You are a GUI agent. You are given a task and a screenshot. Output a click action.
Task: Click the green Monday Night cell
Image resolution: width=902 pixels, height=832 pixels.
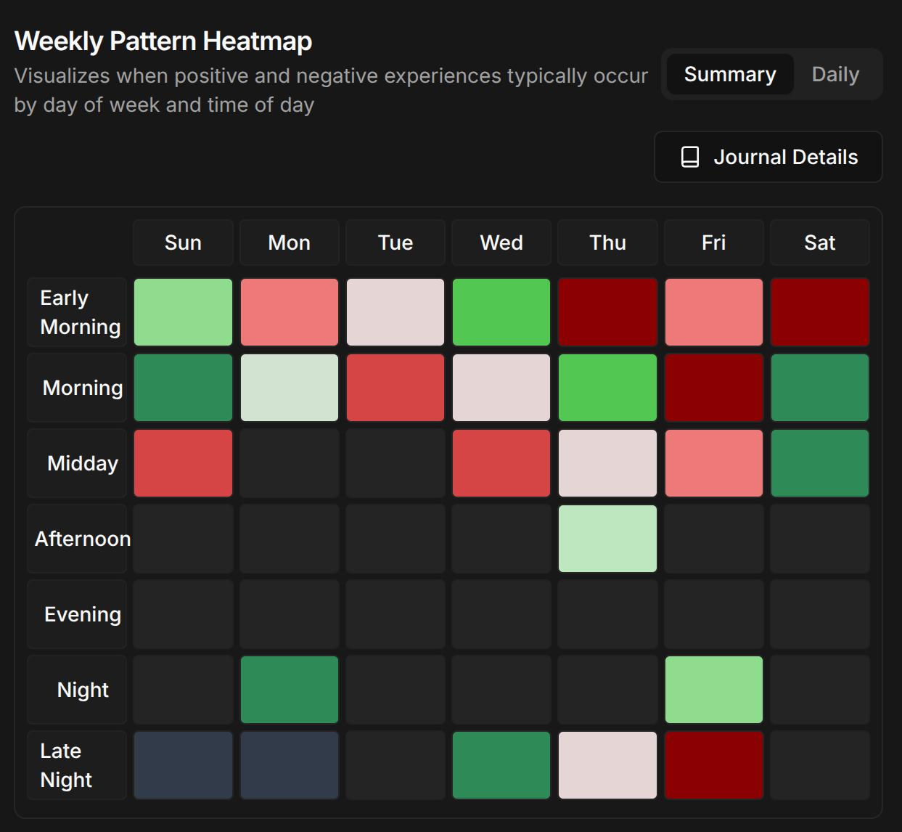click(x=289, y=689)
